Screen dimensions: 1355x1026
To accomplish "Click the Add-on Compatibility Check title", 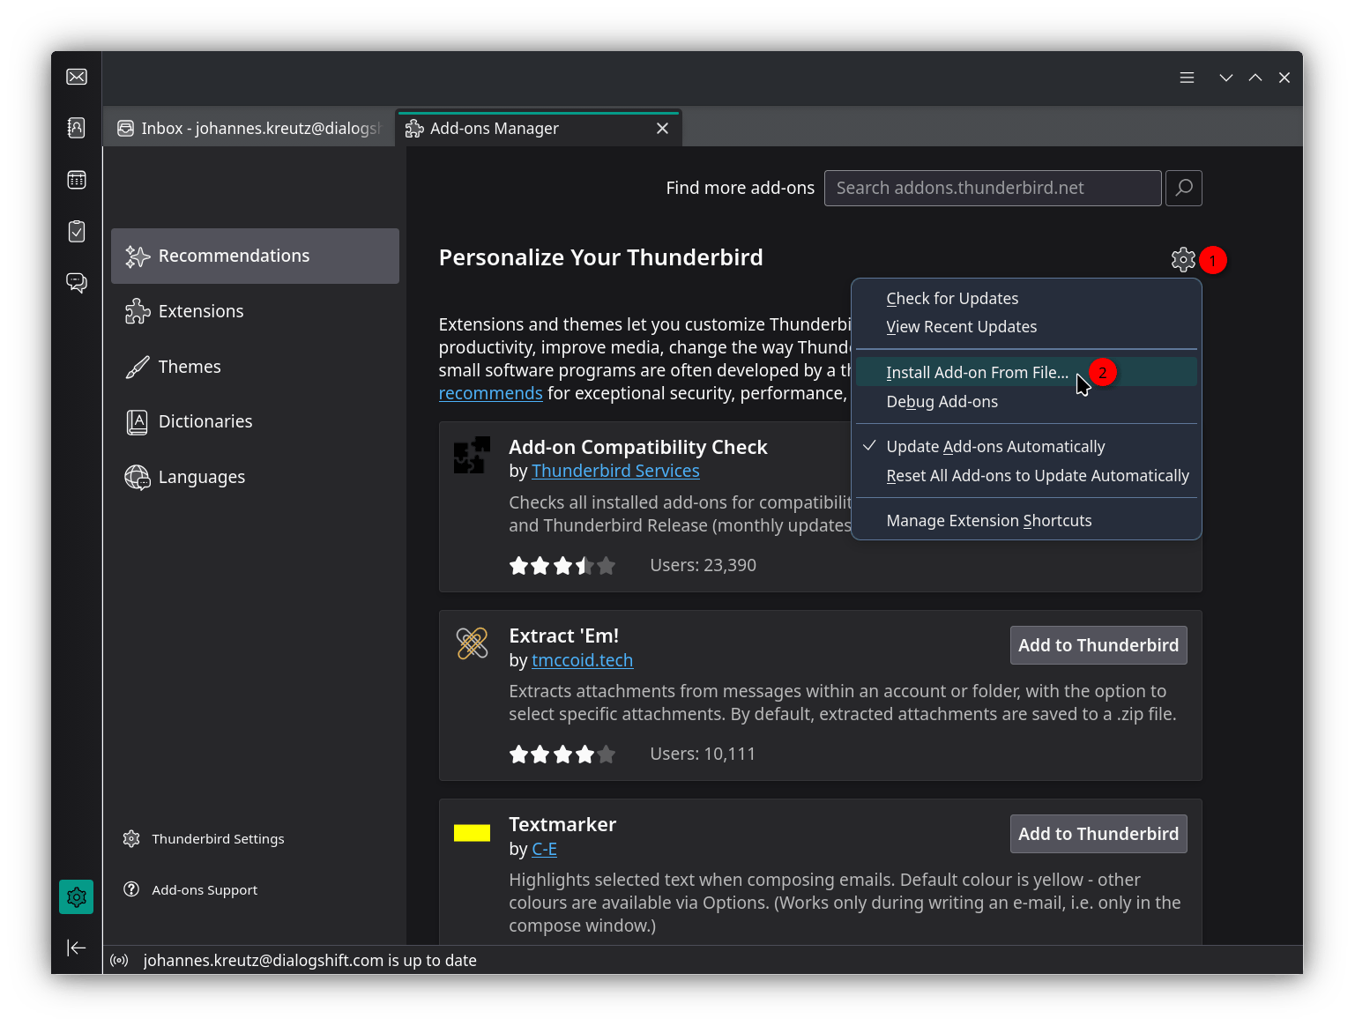I will tap(638, 448).
